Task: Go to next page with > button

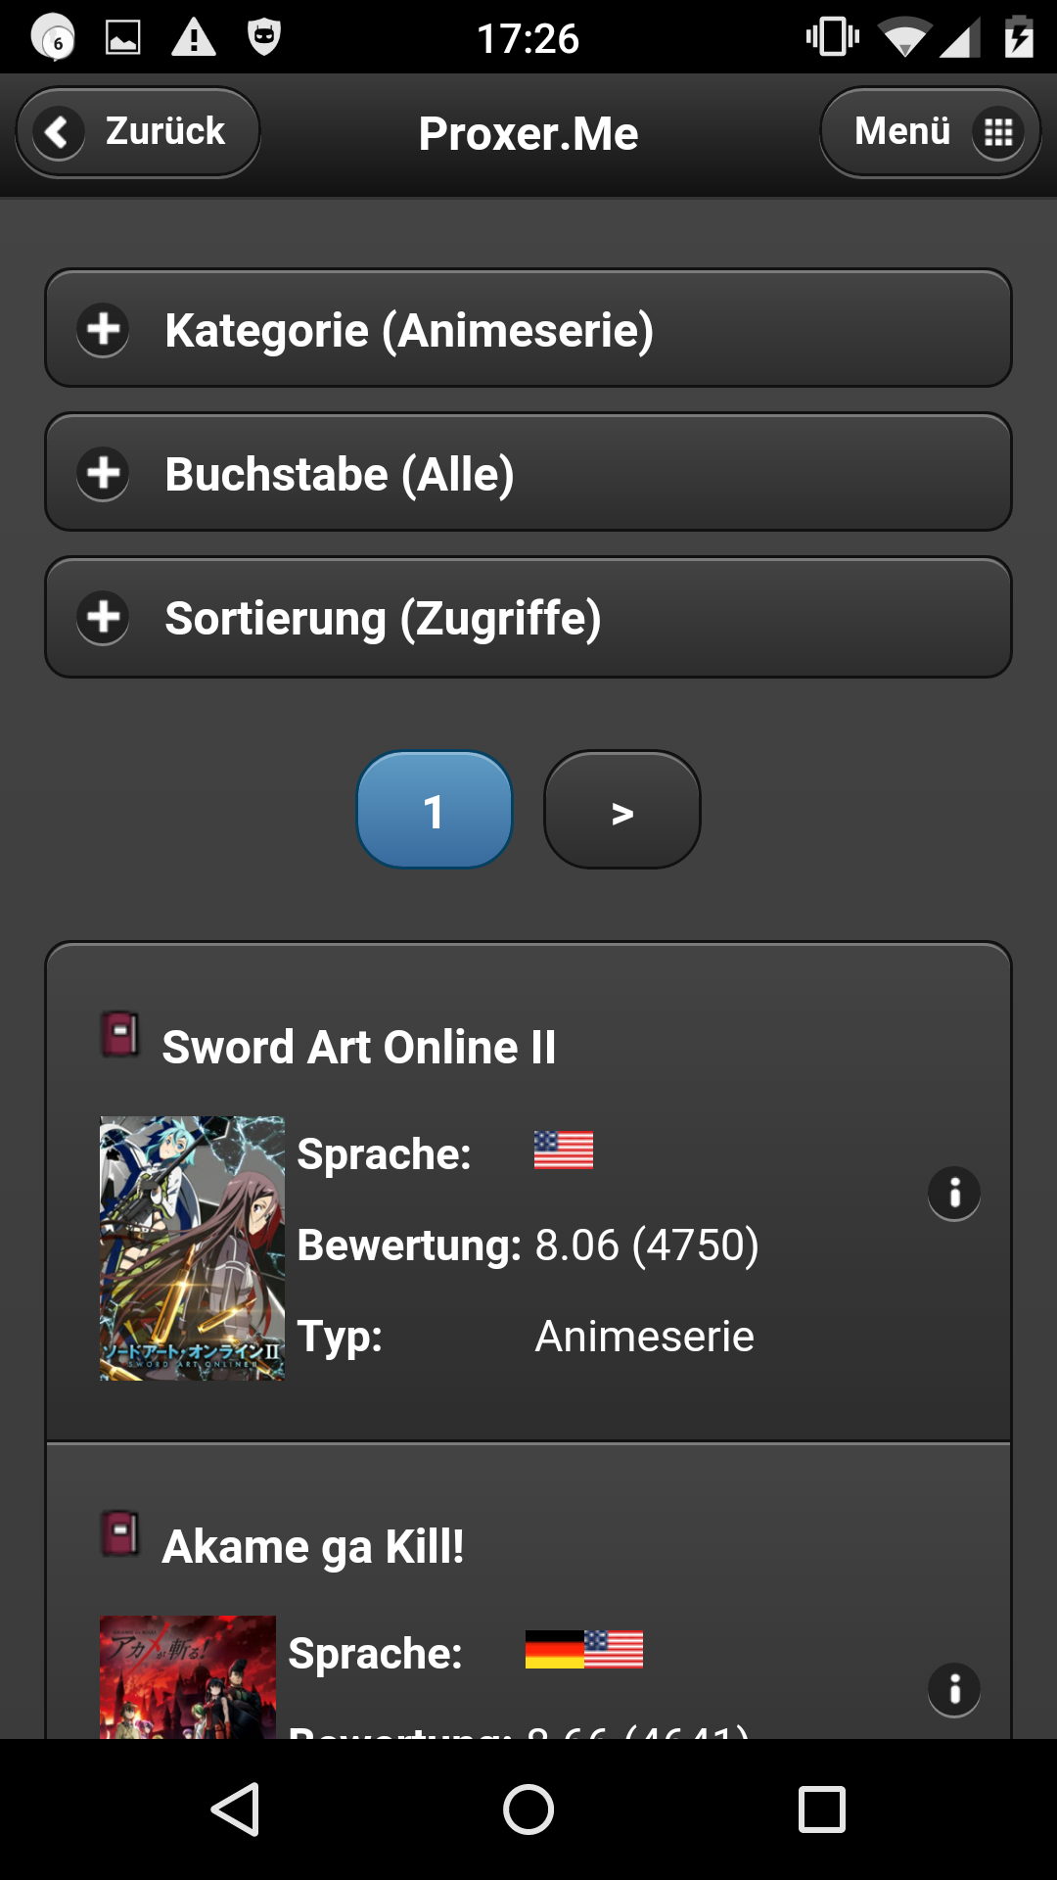Action: coord(622,810)
